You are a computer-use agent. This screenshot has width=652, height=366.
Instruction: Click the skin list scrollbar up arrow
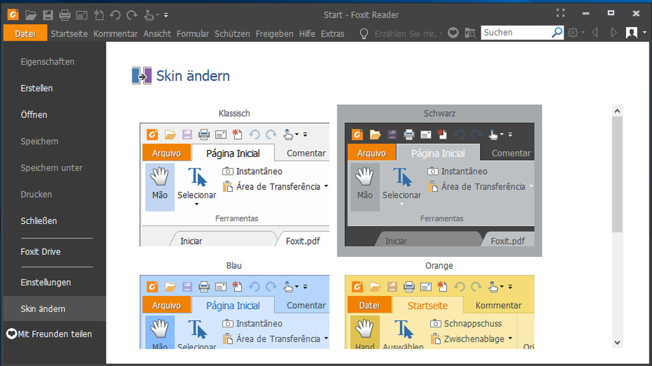(617, 111)
